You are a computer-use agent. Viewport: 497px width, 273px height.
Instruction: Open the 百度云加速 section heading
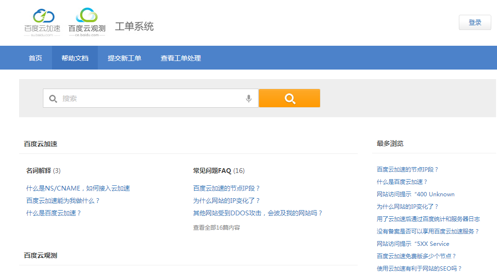[x=41, y=144]
